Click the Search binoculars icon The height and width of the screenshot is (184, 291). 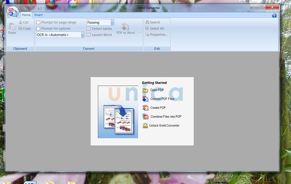147,22
